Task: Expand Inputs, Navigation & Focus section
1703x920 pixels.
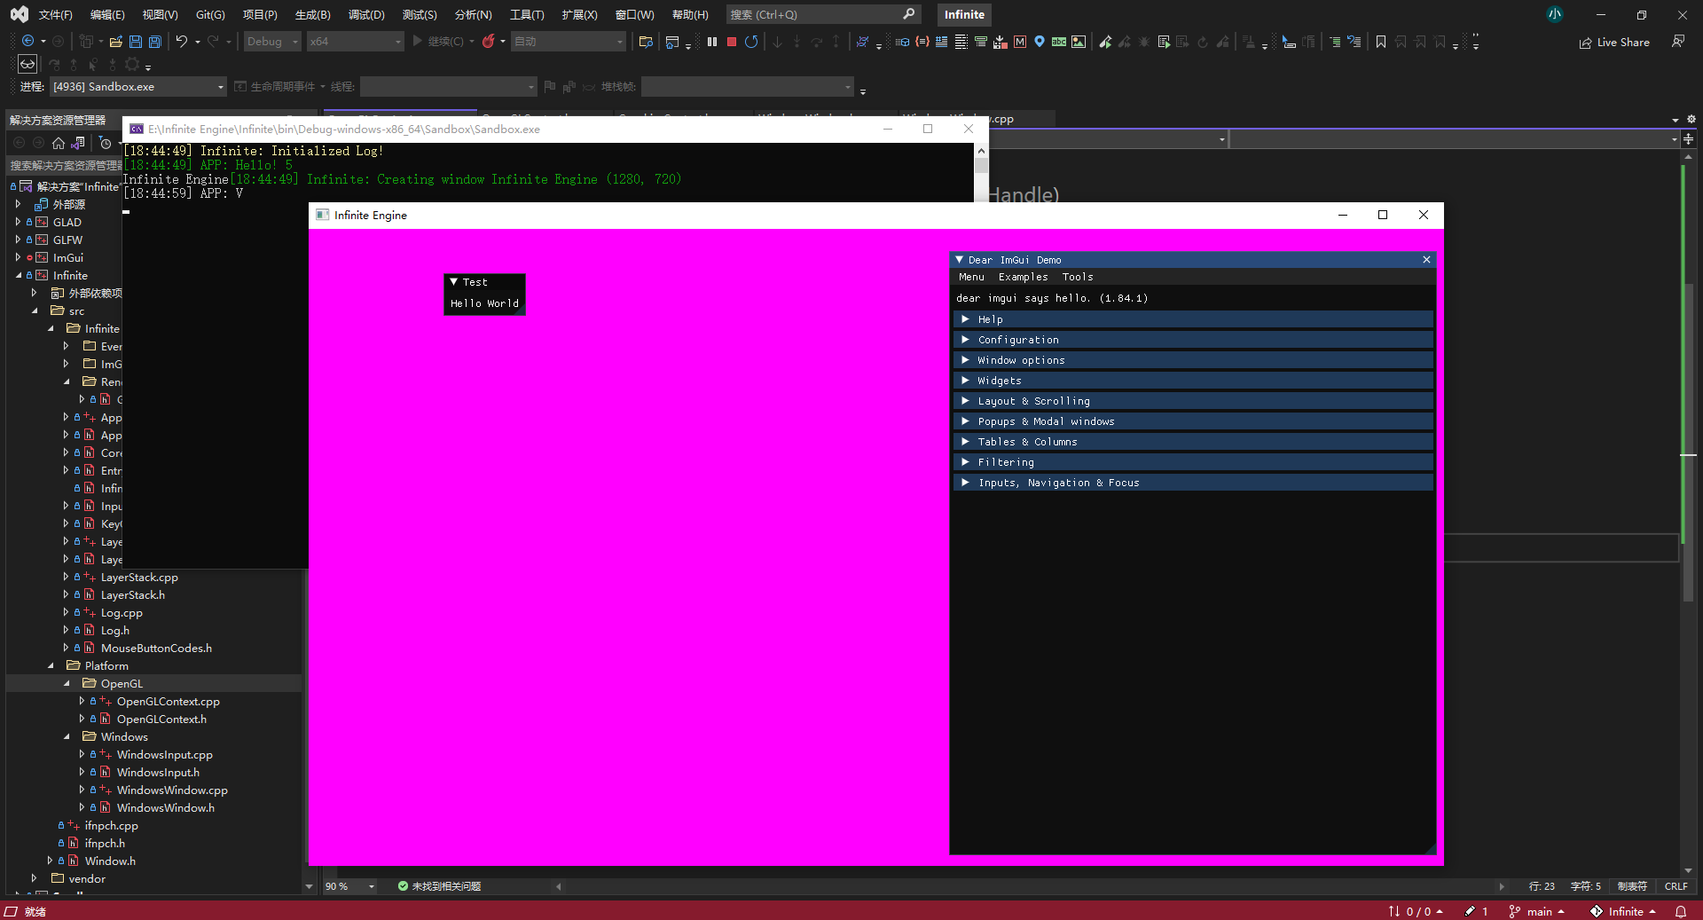Action: pos(1192,483)
